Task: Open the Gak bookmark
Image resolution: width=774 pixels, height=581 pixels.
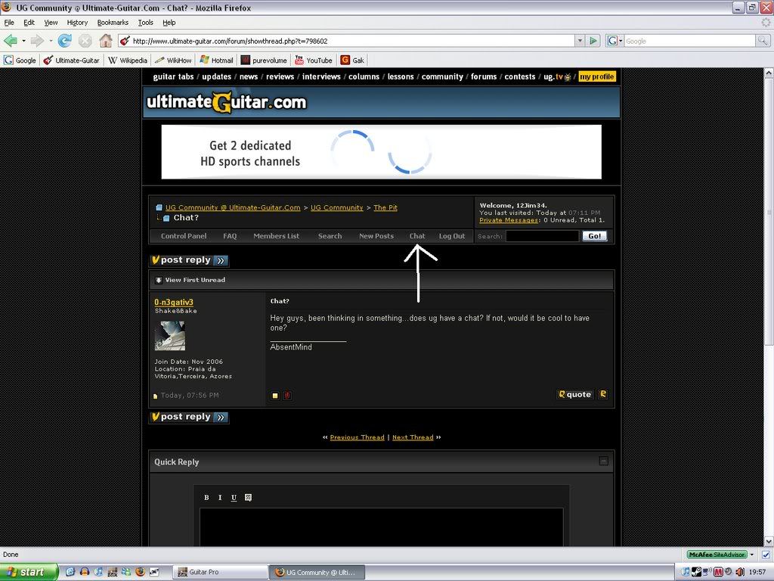Action: pyautogui.click(x=352, y=61)
